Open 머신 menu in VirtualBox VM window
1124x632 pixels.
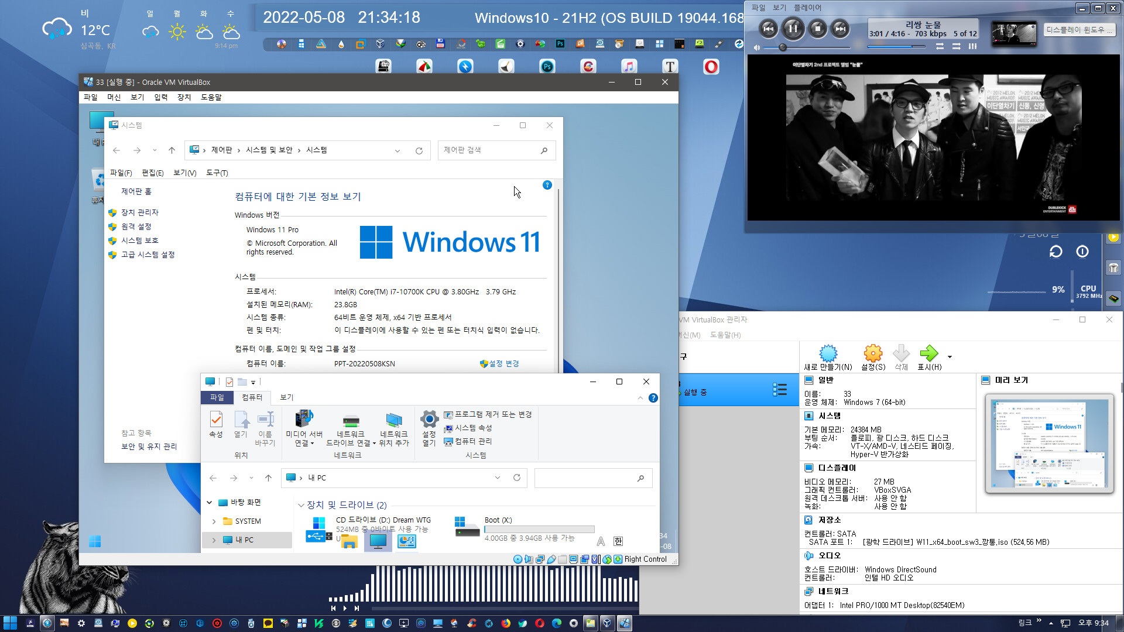114,97
